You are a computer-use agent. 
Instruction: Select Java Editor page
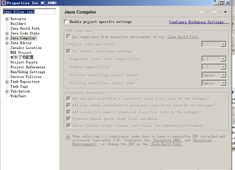click(x=21, y=43)
